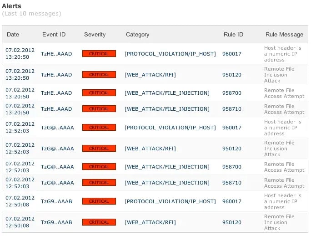Open PROTOCOL_VIOLATION/IP_HOST category at 13:20:50
The image size is (311, 236).
coord(170,54)
